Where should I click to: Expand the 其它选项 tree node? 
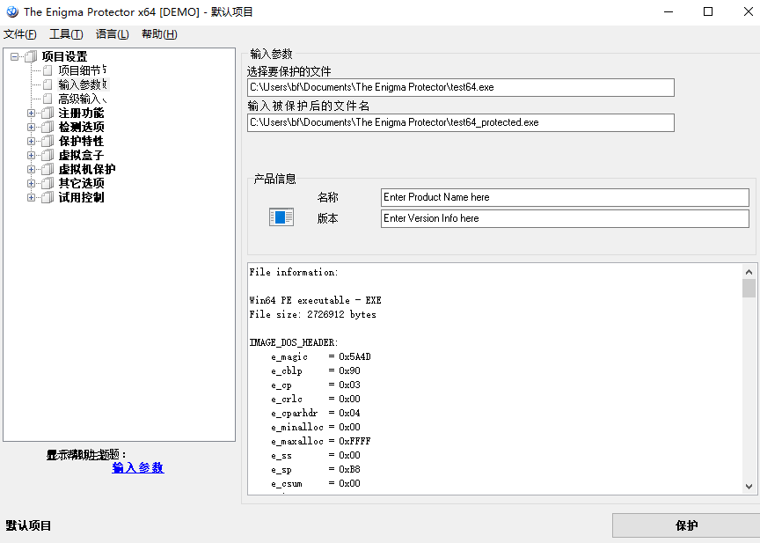(32, 183)
